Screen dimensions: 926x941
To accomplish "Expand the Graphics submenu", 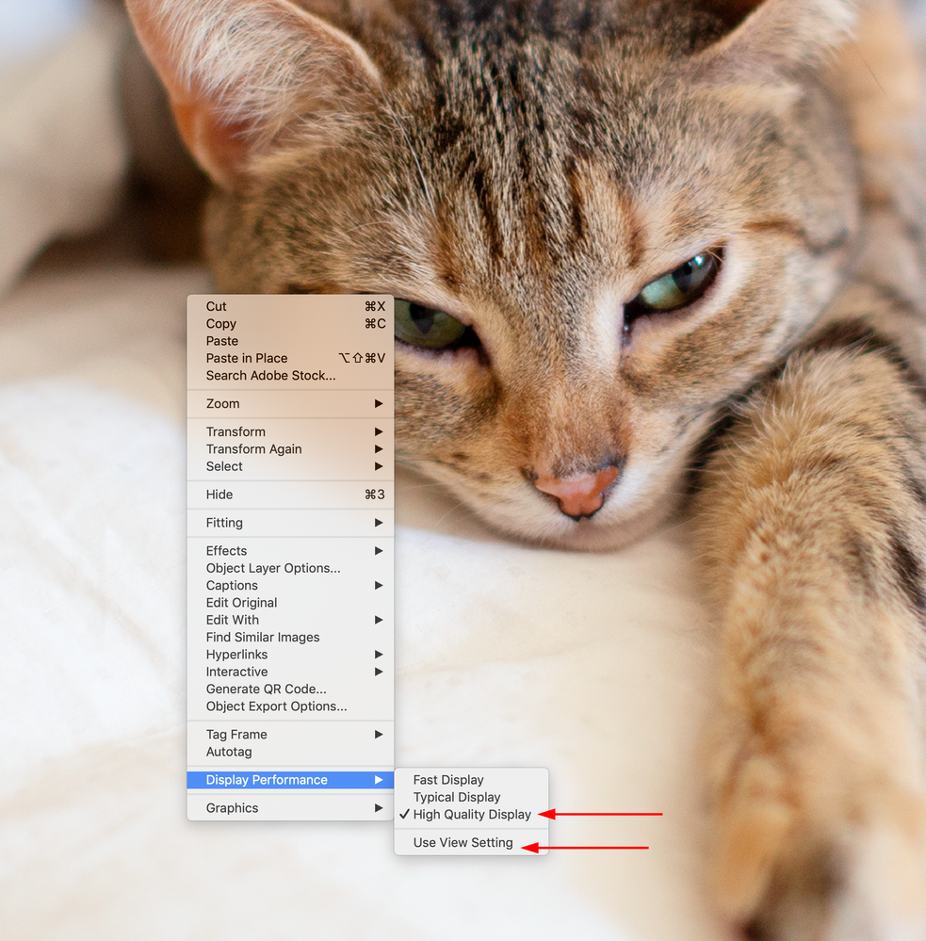I will [x=290, y=808].
